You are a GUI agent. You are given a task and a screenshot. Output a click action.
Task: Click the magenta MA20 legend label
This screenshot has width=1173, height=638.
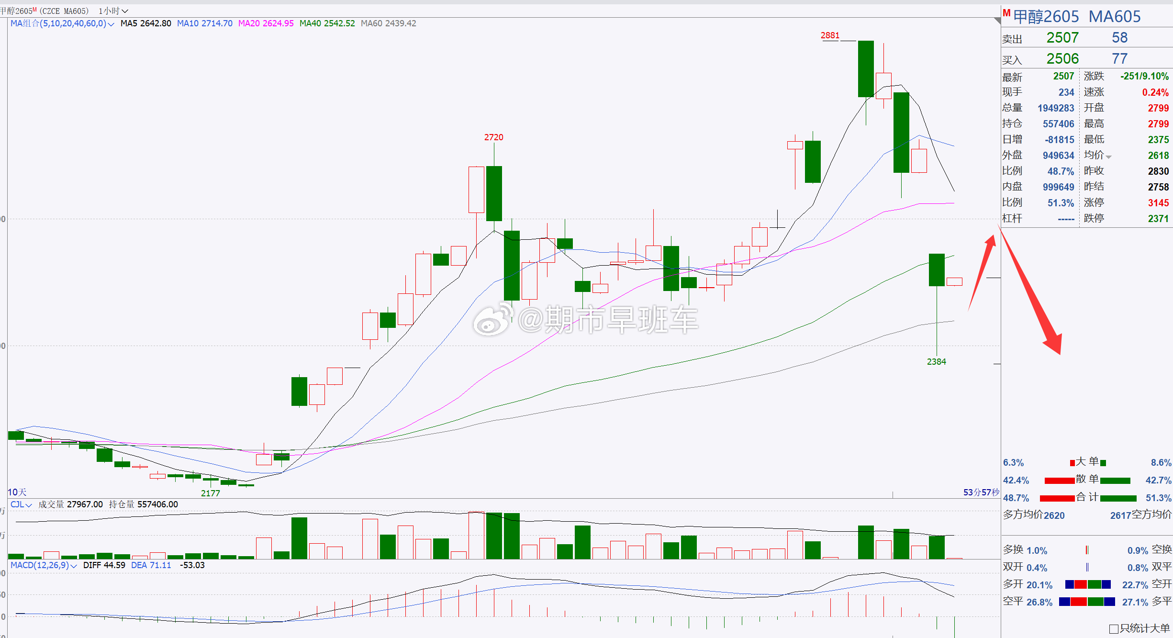[x=266, y=23]
